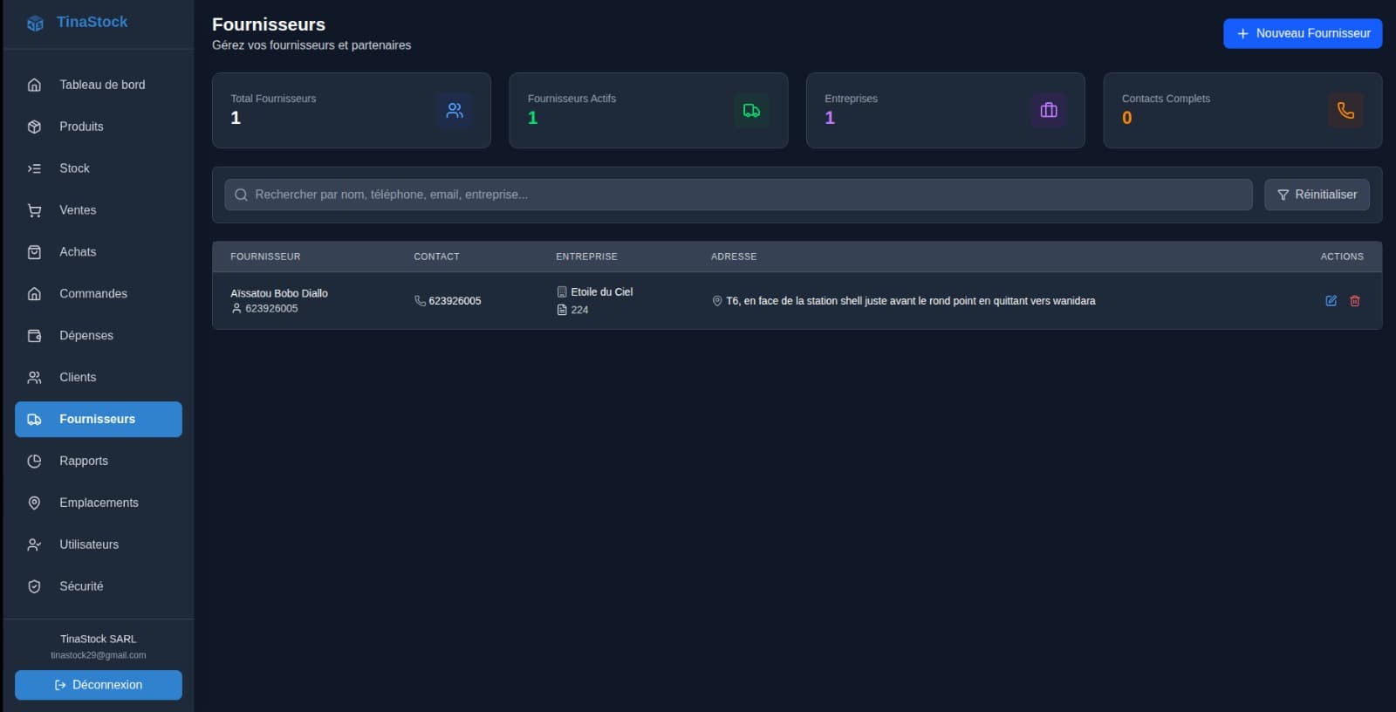Click the truck icon beside Fournisseurs menu

click(34, 420)
